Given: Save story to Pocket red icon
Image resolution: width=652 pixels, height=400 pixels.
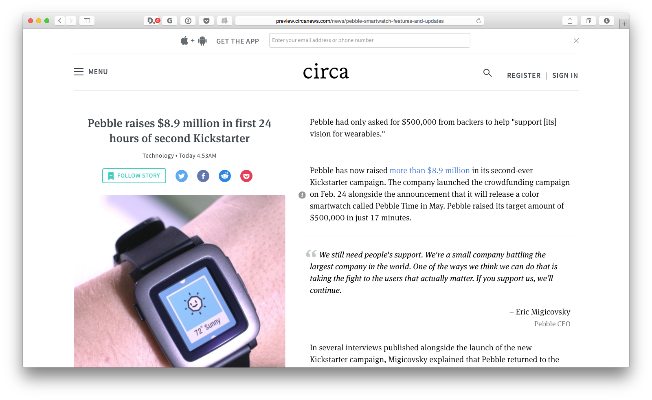Looking at the screenshot, I should [x=246, y=176].
